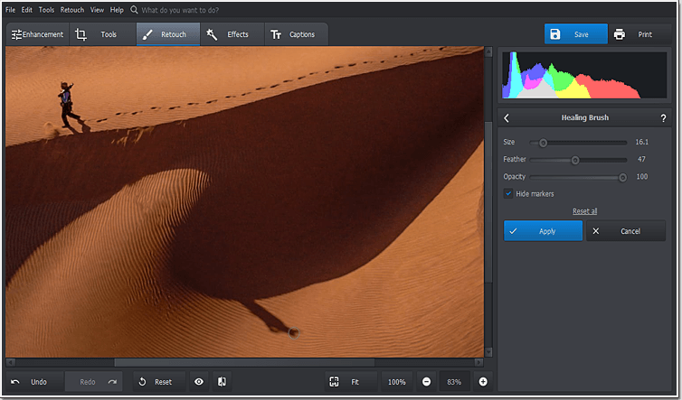Click the before/after compare icon
This screenshot has height=400, width=682.
point(222,382)
